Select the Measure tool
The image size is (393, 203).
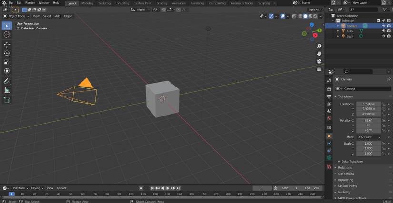point(7,90)
